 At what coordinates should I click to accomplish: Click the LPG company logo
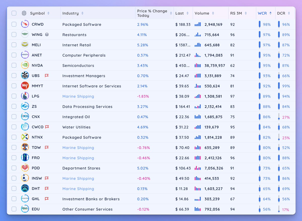point(25,96)
